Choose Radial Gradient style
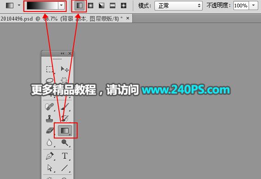The image size is (261, 179). 91,6
